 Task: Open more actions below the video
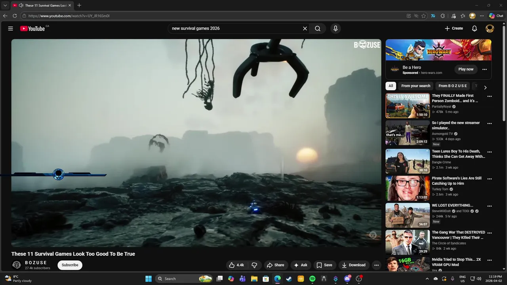click(377, 265)
